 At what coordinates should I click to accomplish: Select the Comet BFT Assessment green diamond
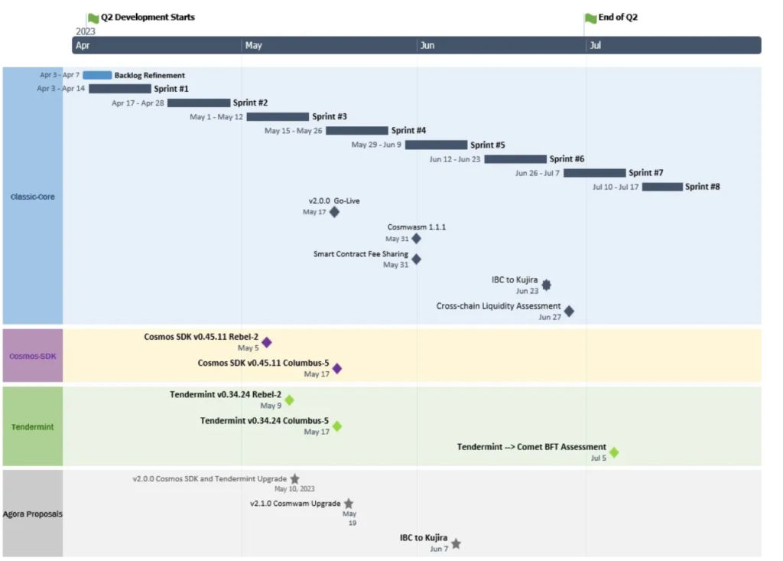click(613, 452)
